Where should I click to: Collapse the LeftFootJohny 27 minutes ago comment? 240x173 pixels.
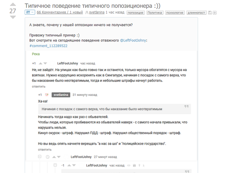tap(40, 157)
